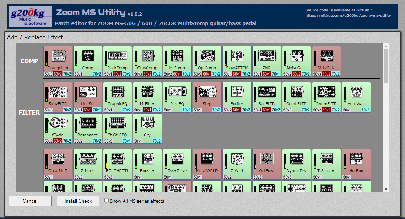The width and height of the screenshot is (405, 219).
Task: Select the OrangeLim compressor effect
Action: tap(58, 61)
